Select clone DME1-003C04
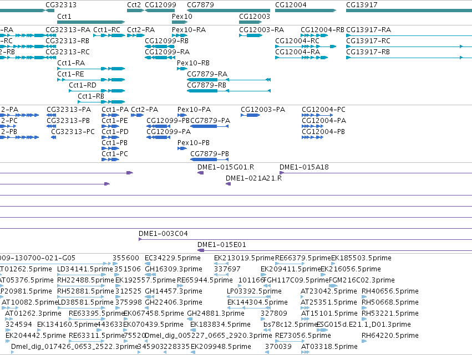Viewport: 472px width, 355px height. (305, 240)
